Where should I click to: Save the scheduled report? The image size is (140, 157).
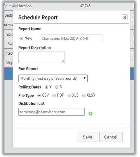coord(87,137)
